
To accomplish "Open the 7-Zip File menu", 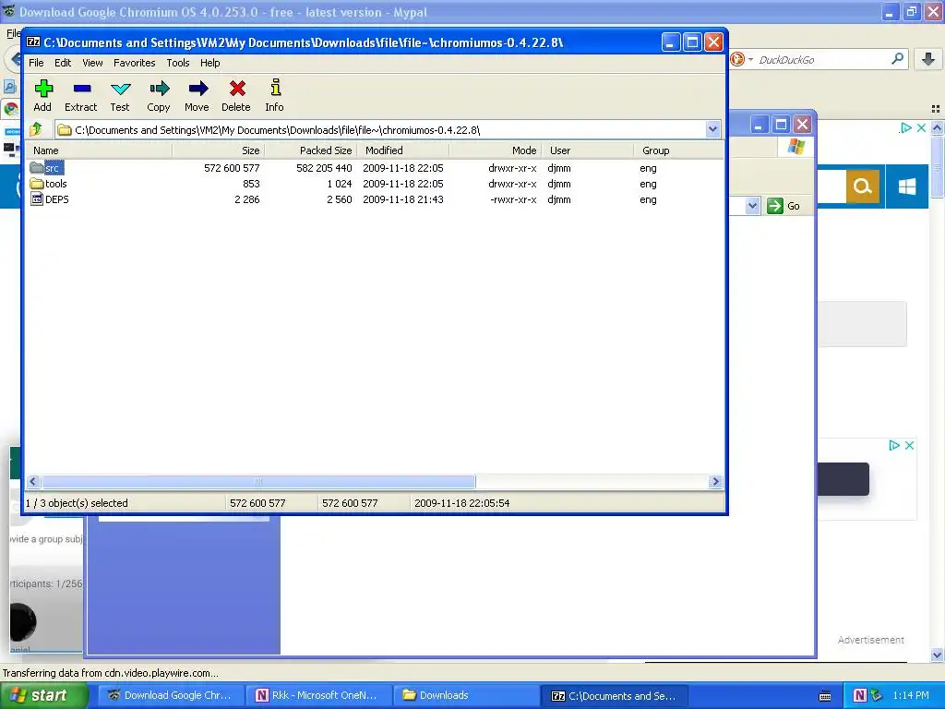I will click(36, 63).
